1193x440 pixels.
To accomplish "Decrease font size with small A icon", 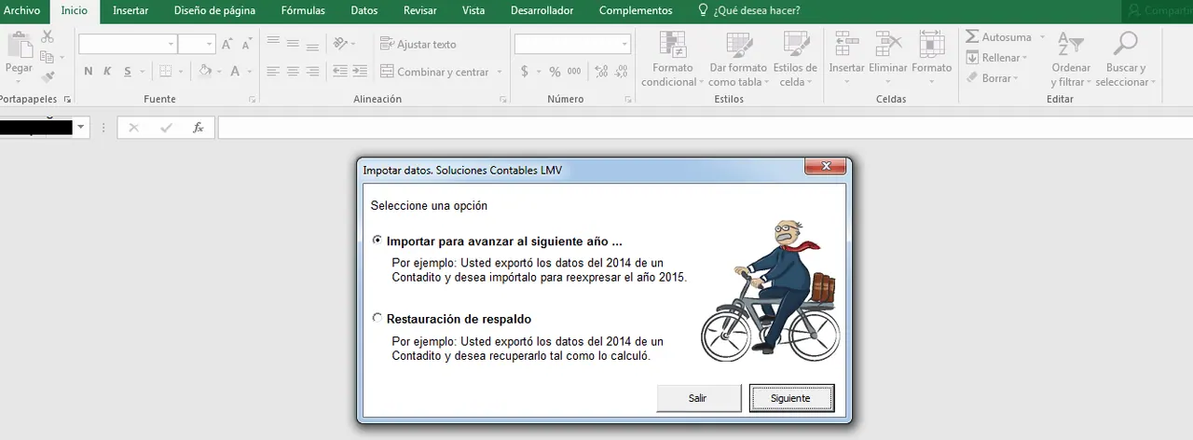I will coord(246,44).
